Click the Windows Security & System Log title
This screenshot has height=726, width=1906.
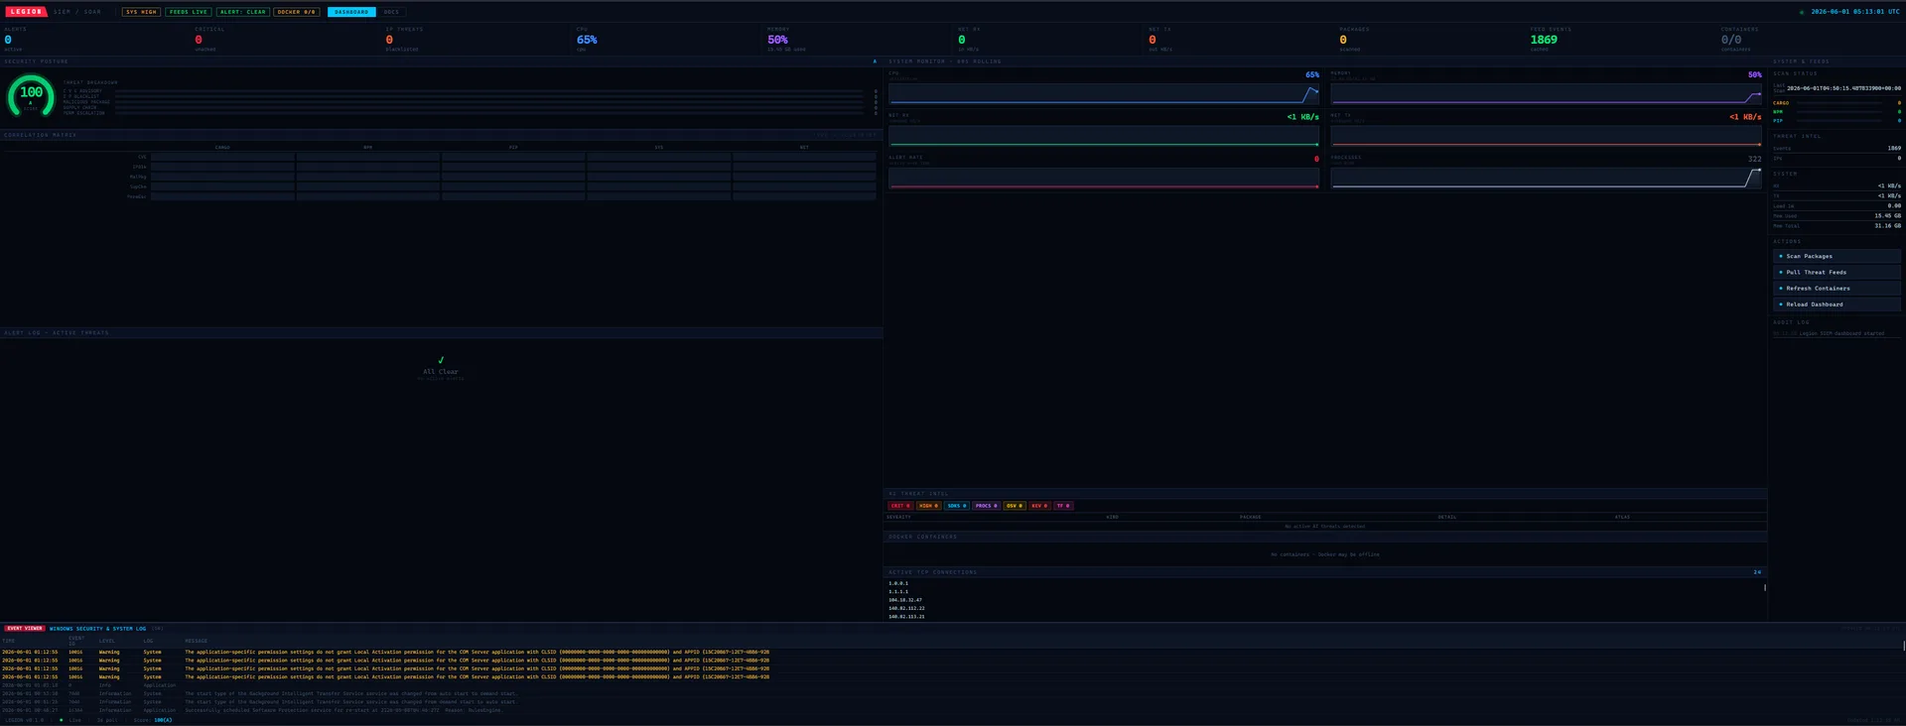(x=97, y=628)
